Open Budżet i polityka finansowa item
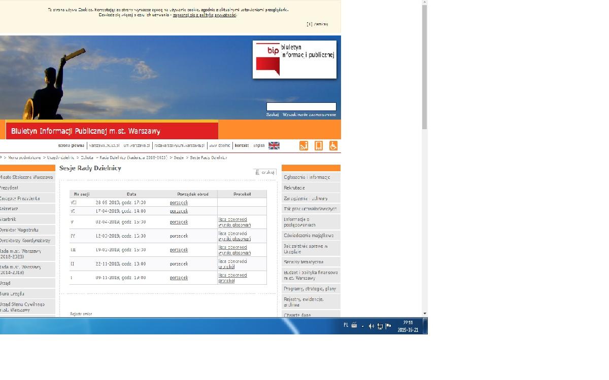Screen dimensions: 609x380 (311, 275)
